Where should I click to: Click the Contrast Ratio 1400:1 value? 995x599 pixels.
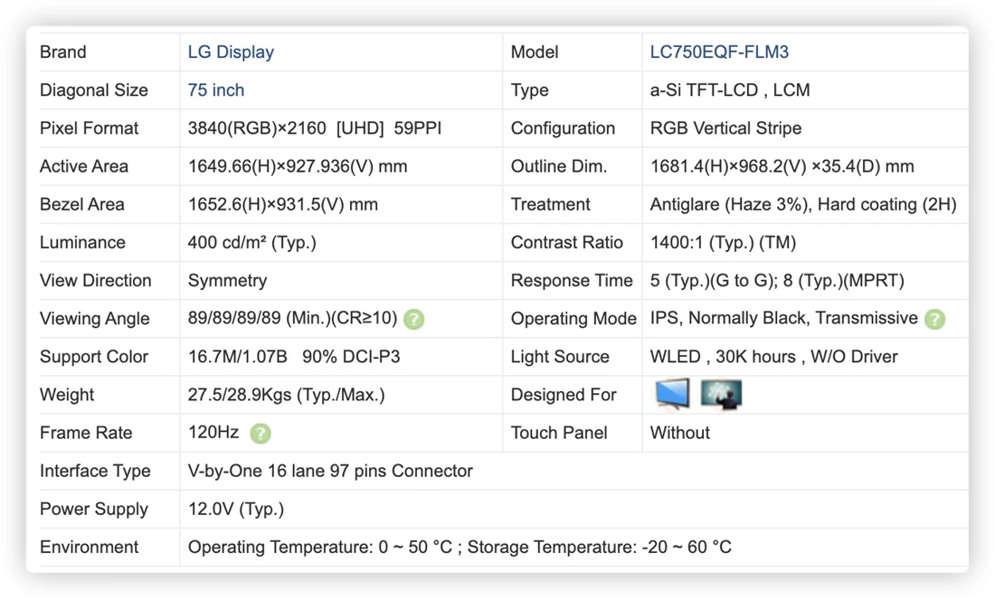[x=723, y=242]
